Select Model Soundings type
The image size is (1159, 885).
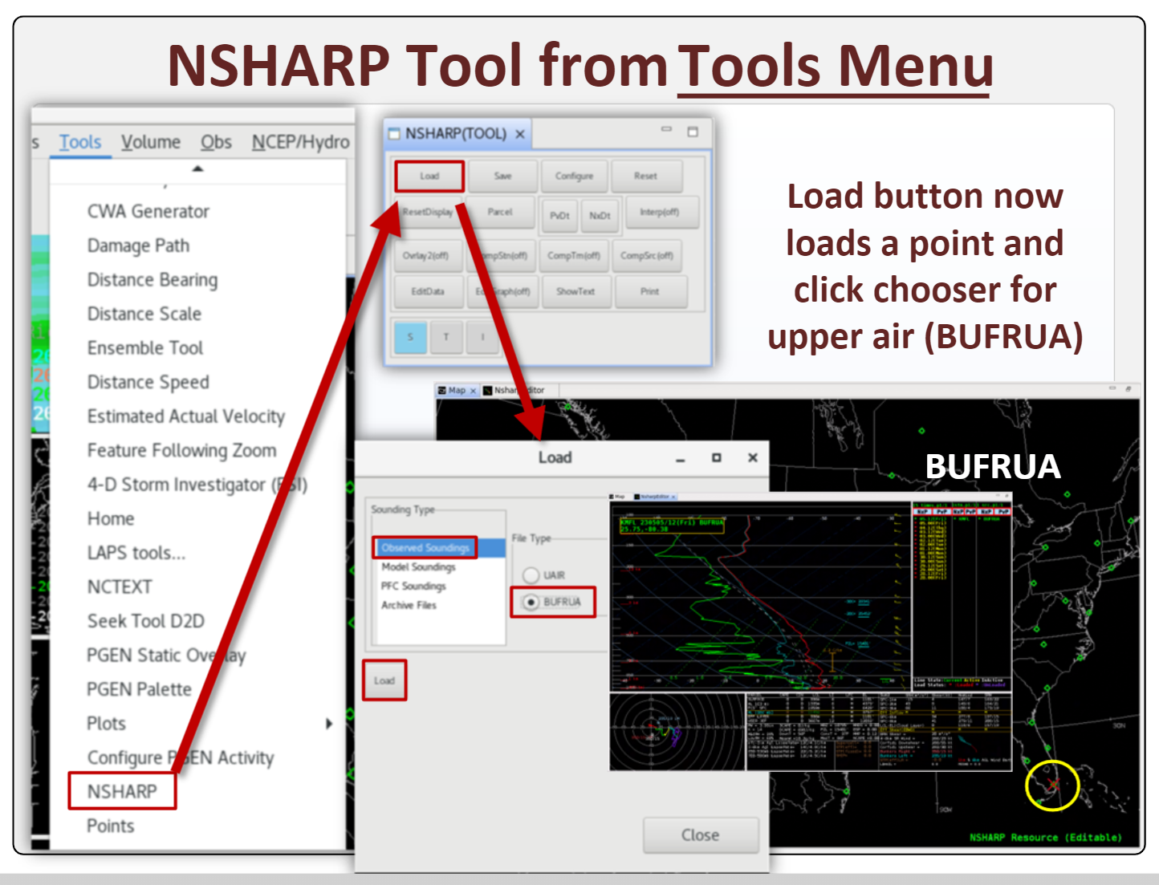(418, 566)
